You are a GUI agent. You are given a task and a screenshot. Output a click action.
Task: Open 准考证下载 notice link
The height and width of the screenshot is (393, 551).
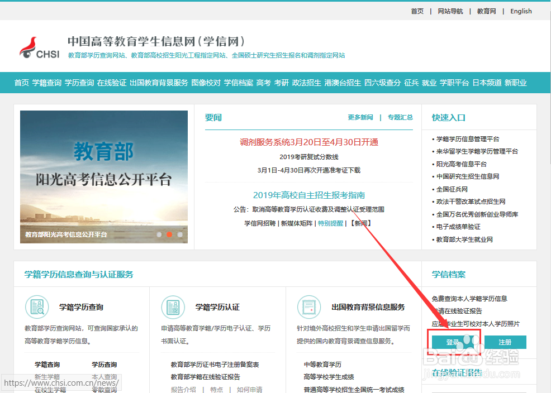pyautogui.click(x=309, y=170)
